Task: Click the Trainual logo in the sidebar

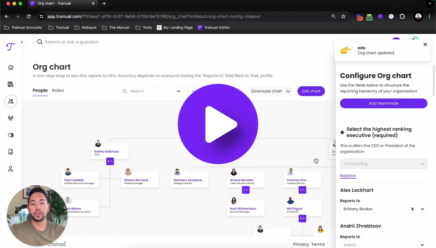Action: point(11,46)
